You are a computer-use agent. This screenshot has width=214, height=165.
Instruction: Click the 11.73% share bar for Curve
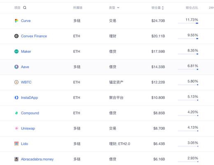[x=188, y=23]
